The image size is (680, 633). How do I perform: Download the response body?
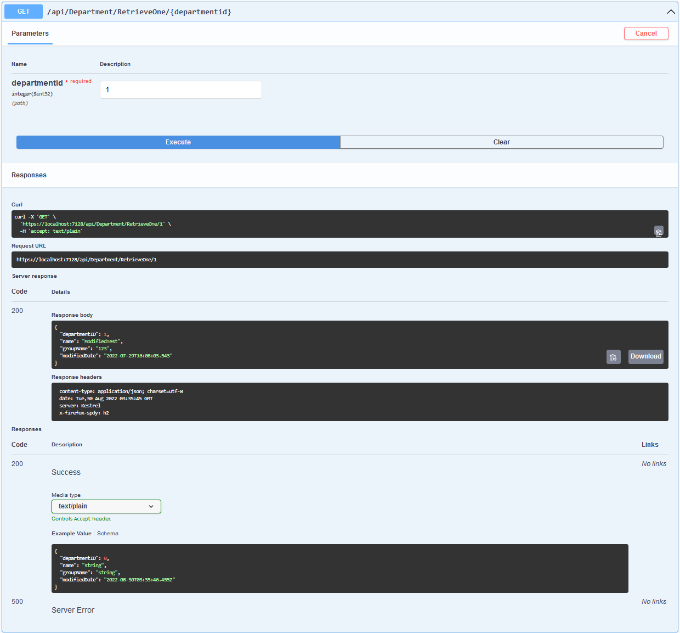(x=645, y=357)
